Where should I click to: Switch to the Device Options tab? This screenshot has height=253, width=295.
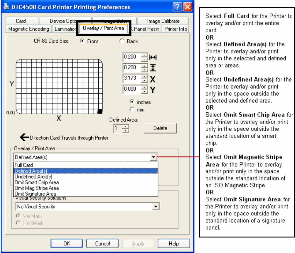pos(65,21)
